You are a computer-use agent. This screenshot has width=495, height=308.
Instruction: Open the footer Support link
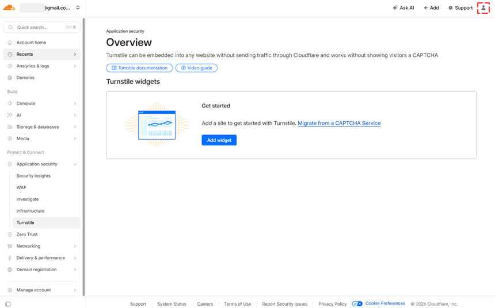point(138,304)
